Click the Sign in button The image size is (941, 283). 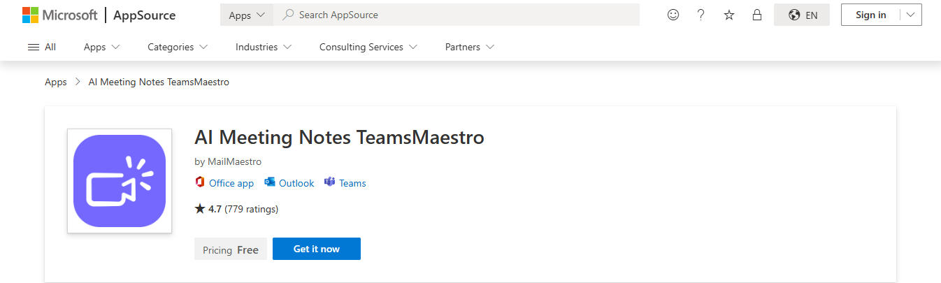coord(870,15)
